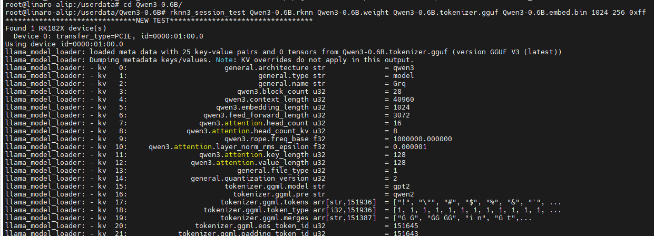This screenshot has width=654, height=236.
Task: Click the '0xff' argument ending the command
Action: click(x=638, y=12)
